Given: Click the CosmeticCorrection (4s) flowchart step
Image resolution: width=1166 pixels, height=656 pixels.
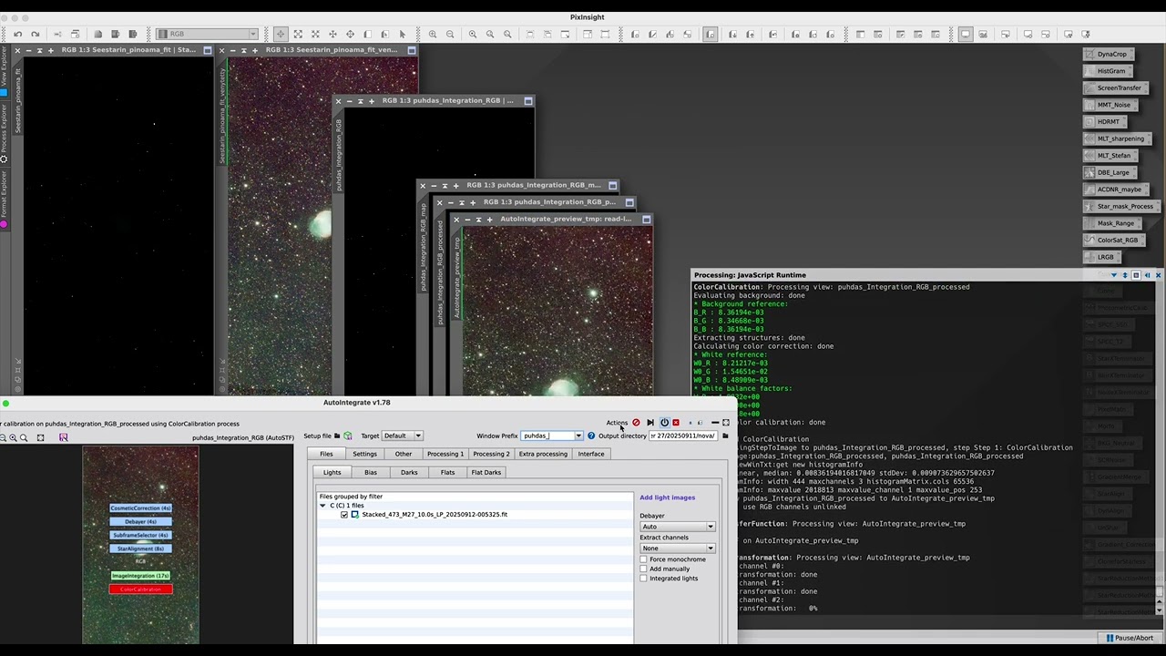Looking at the screenshot, I should pos(140,508).
